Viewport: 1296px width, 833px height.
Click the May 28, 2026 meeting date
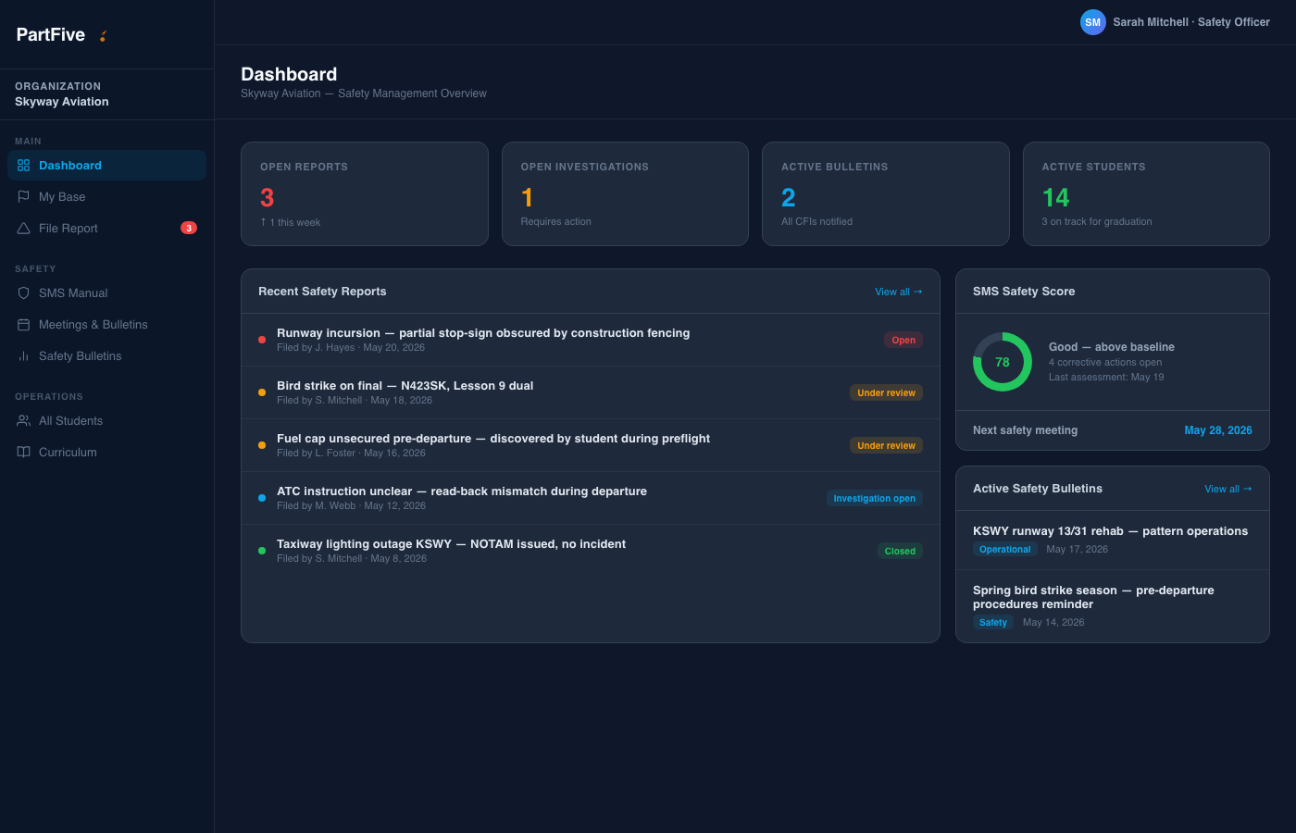click(x=1218, y=430)
